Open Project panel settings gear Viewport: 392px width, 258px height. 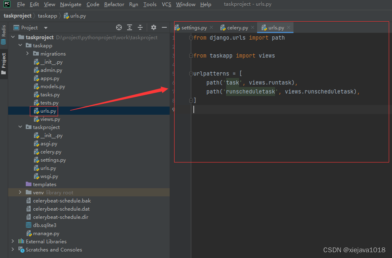tap(154, 27)
